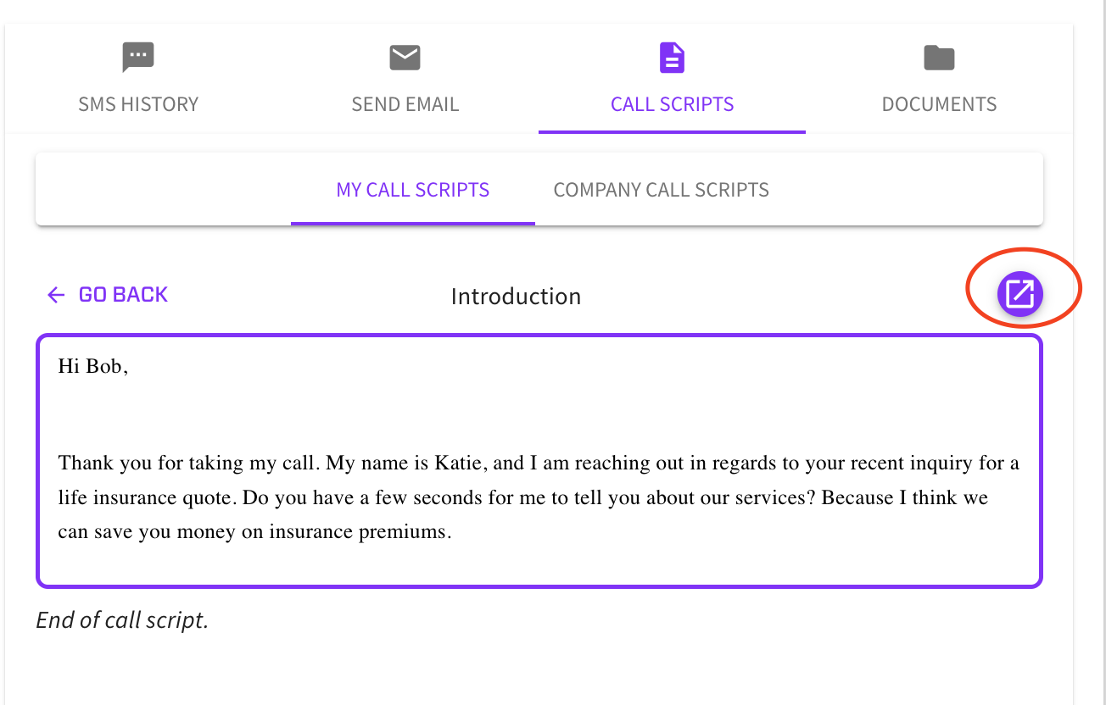Open the script in a pop-out window
Viewport: 1106px width, 705px height.
click(x=1019, y=294)
